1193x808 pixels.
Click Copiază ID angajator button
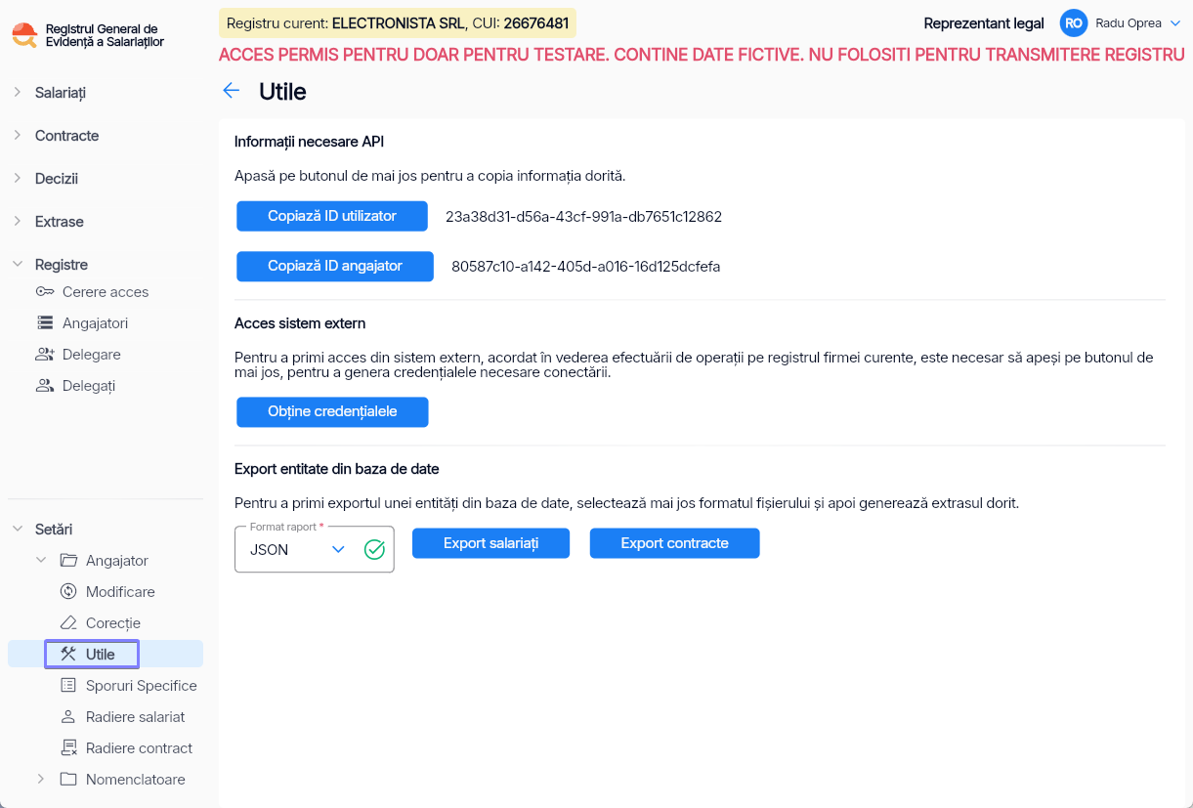coord(335,266)
